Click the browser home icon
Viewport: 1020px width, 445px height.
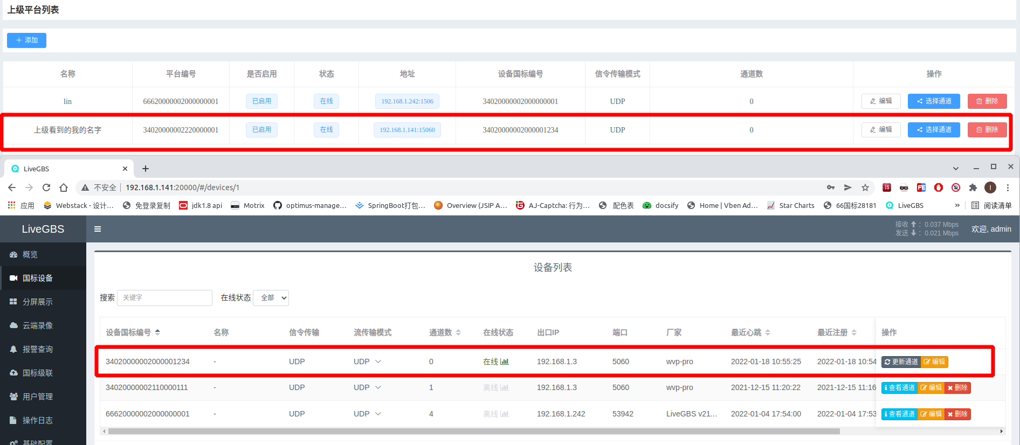(64, 187)
